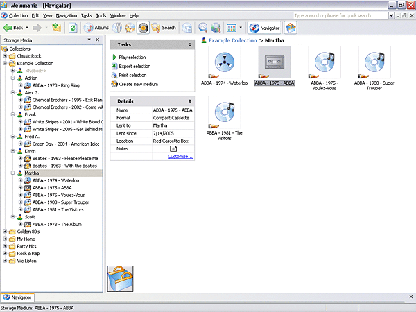Click the view mode tiles icon
Image resolution: width=416 pixels, height=312 pixels.
[232, 28]
